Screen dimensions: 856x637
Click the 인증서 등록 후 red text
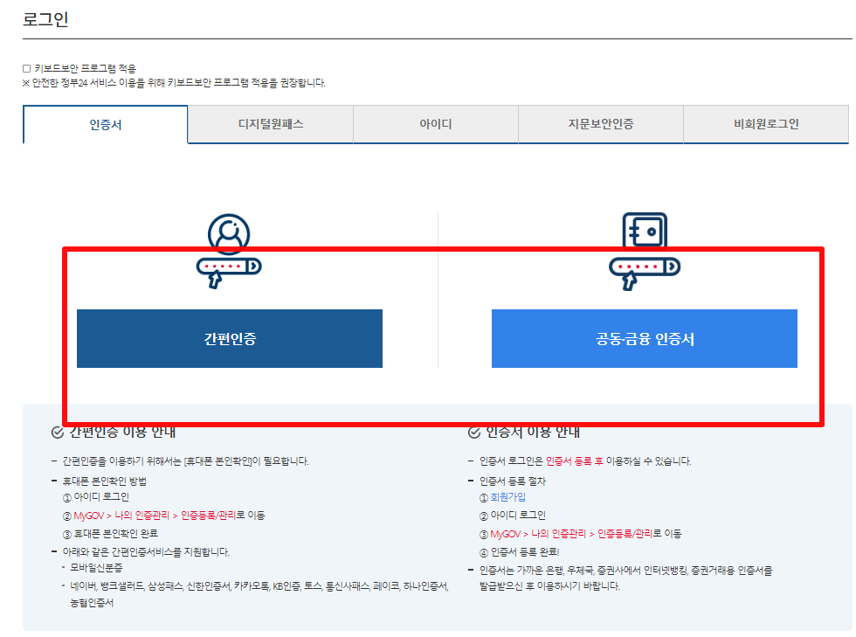point(575,461)
